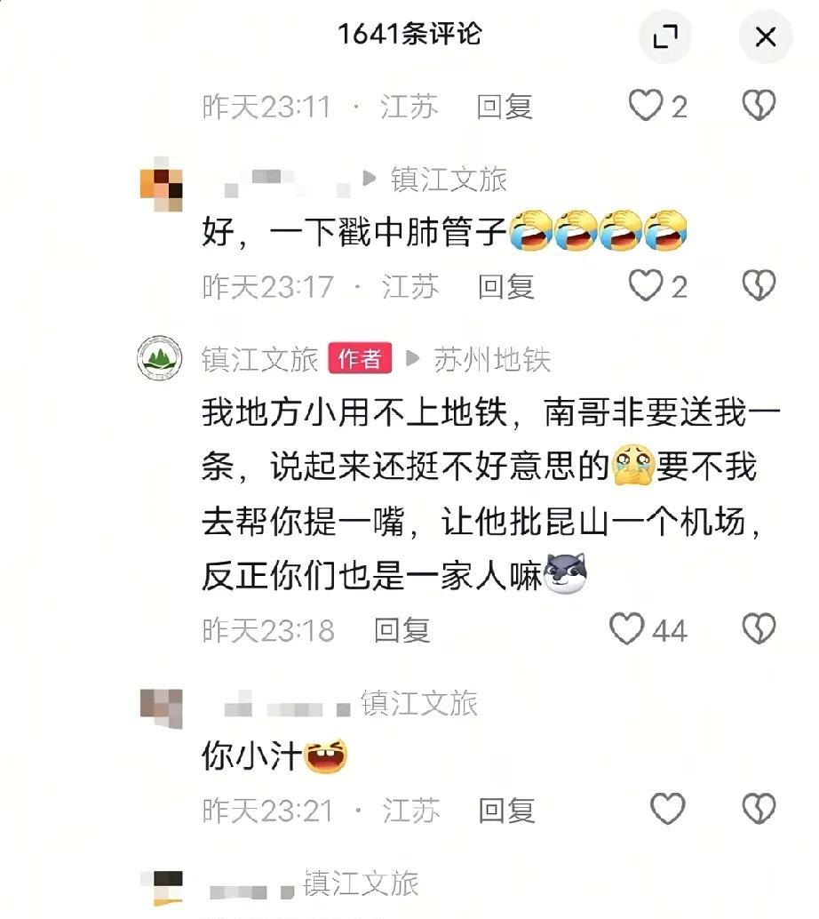This screenshot has width=819, height=919.
Task: Tap the 作者 badge next to 镇江文旅
Action: [x=360, y=358]
